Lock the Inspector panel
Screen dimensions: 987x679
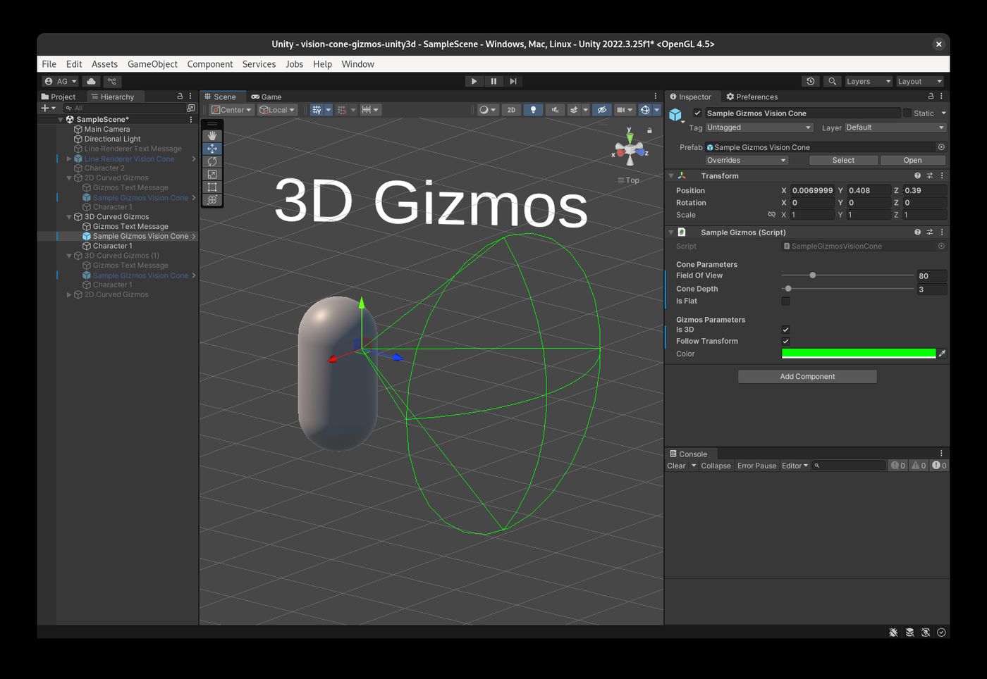pos(931,96)
